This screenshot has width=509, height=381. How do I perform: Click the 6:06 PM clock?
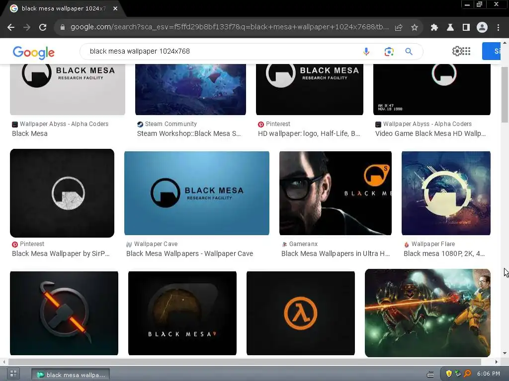click(489, 374)
